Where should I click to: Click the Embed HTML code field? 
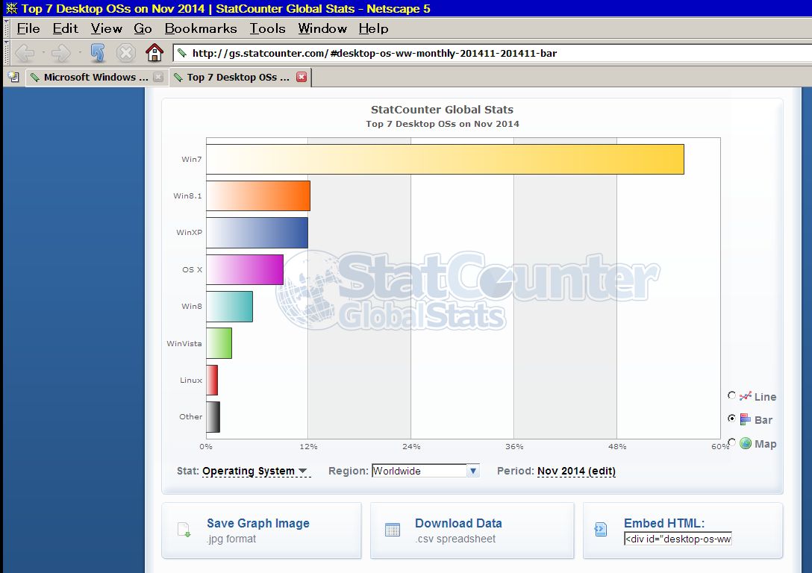678,539
